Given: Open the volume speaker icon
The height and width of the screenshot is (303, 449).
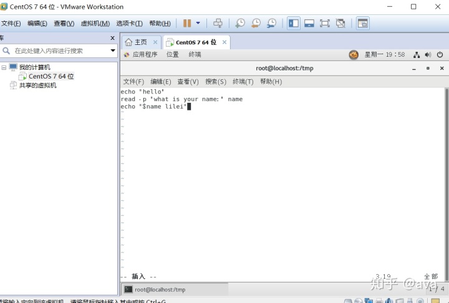Looking at the screenshot, I should coord(428,55).
